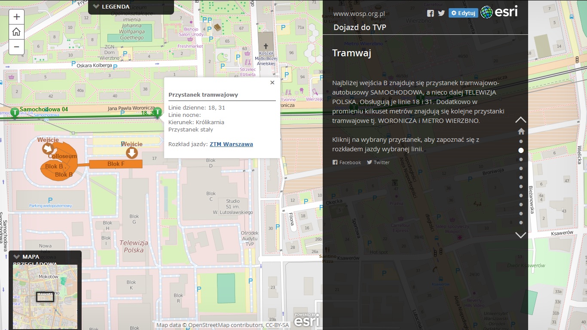Open the esri logo in header
Image resolution: width=587 pixels, height=330 pixels.
pyautogui.click(x=499, y=12)
